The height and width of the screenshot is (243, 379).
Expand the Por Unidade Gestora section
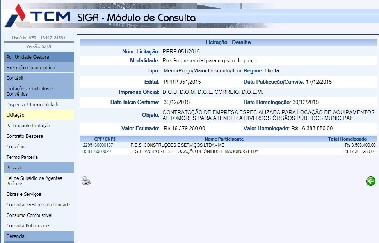coord(39,57)
